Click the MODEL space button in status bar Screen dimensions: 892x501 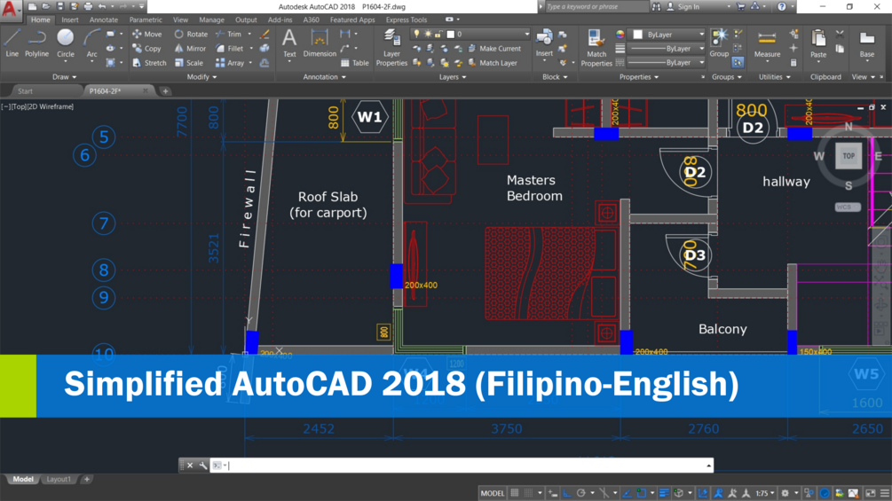[x=492, y=493]
